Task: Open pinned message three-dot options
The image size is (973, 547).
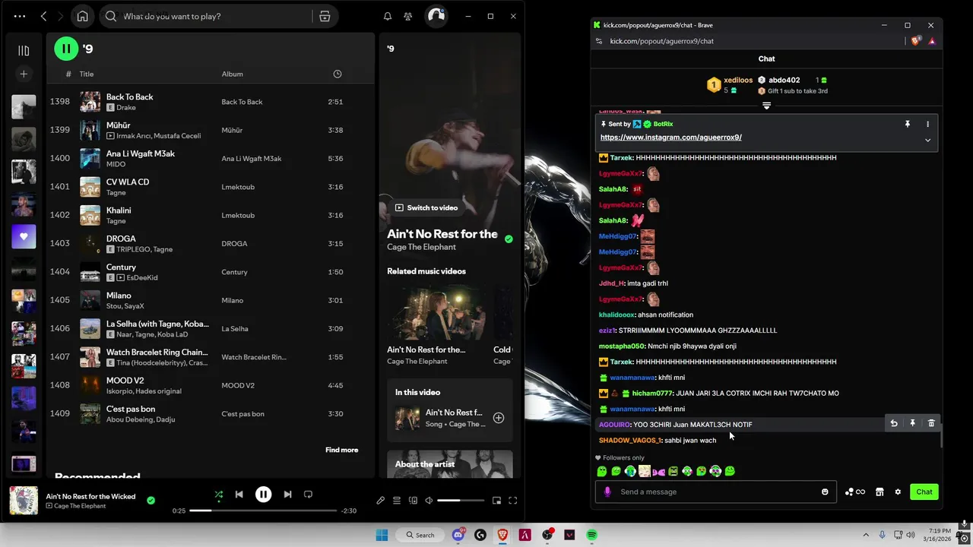Action: coord(927,124)
